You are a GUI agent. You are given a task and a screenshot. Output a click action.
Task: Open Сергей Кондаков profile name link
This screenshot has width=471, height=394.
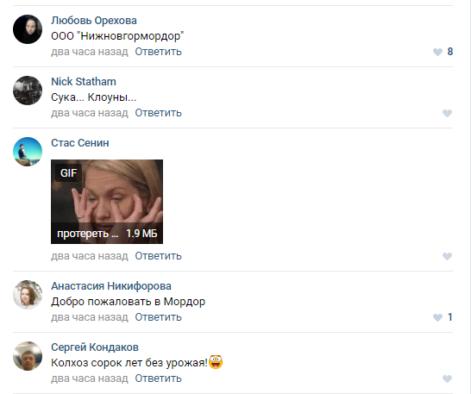[95, 347]
